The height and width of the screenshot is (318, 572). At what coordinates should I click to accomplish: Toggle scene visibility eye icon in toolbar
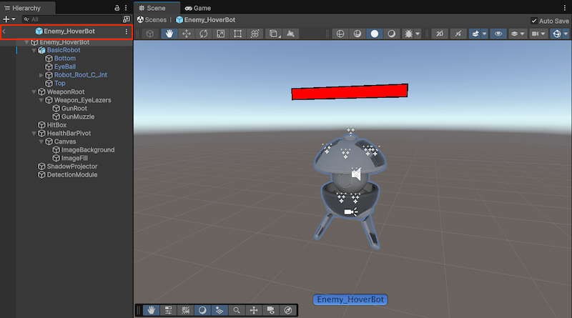[498, 34]
